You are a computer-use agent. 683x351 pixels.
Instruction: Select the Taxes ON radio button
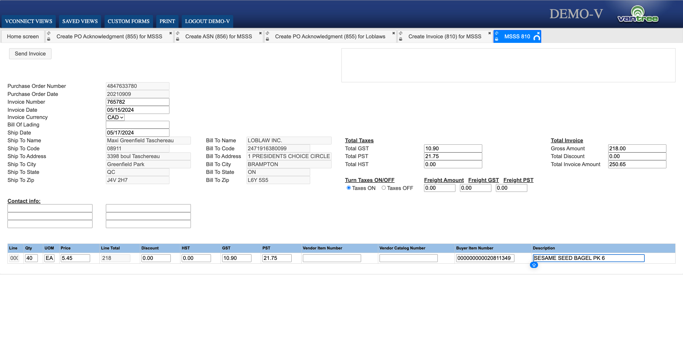pos(349,188)
